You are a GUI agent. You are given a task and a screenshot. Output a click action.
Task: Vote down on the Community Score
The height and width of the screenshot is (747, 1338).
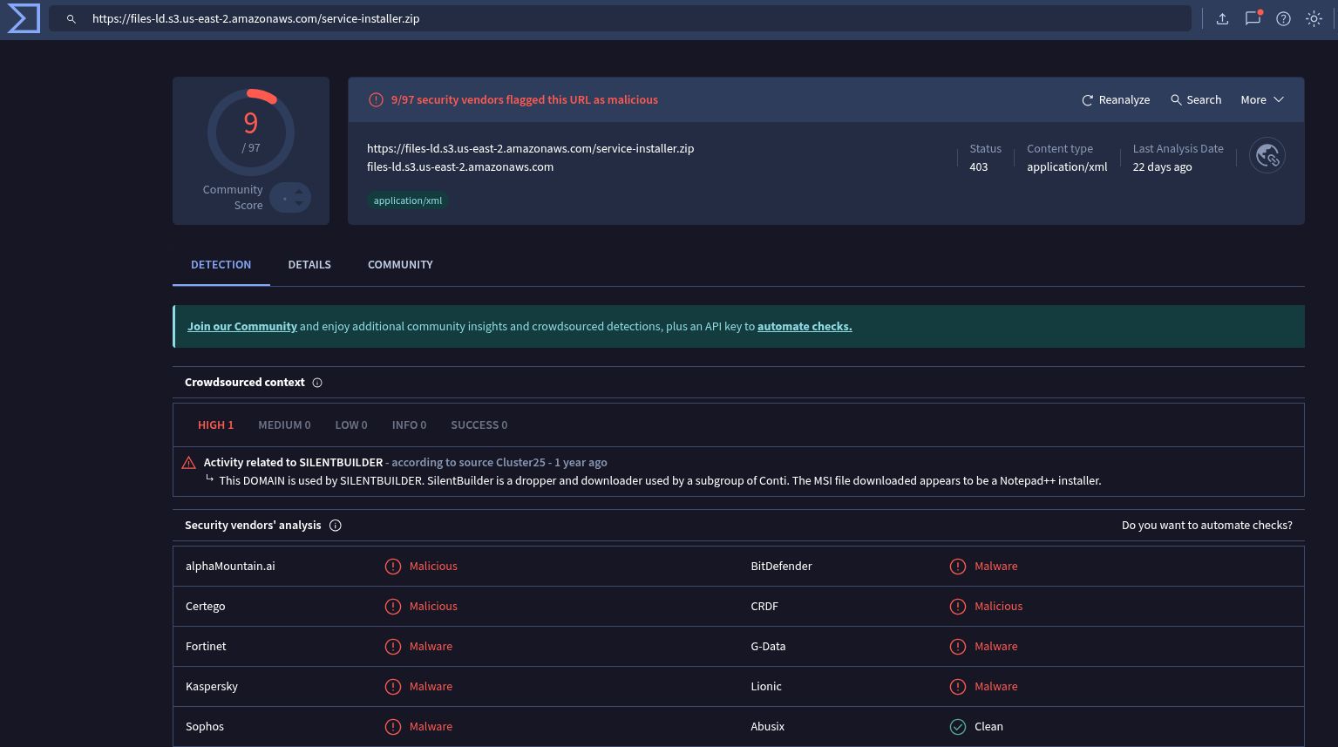click(x=299, y=204)
